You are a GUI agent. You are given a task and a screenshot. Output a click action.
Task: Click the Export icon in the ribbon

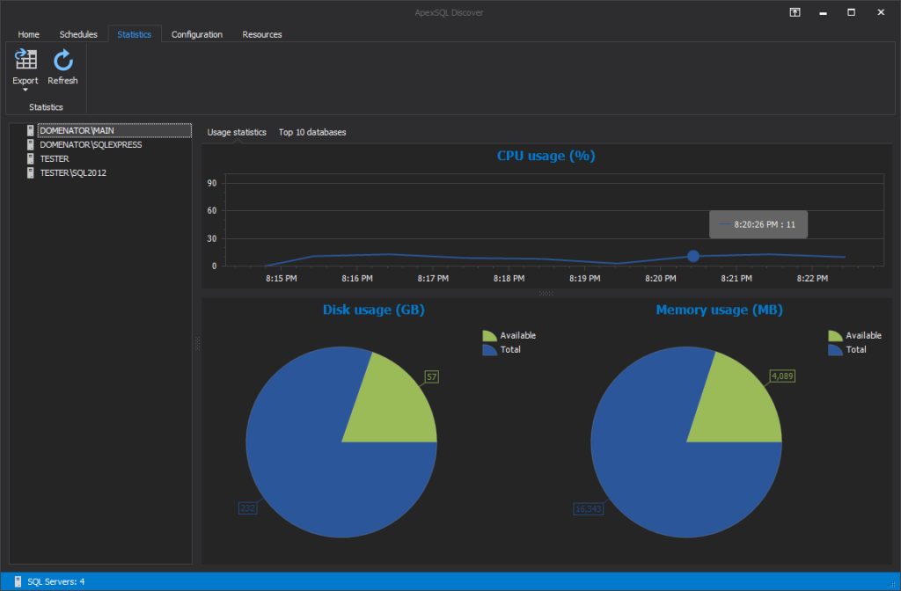point(25,59)
